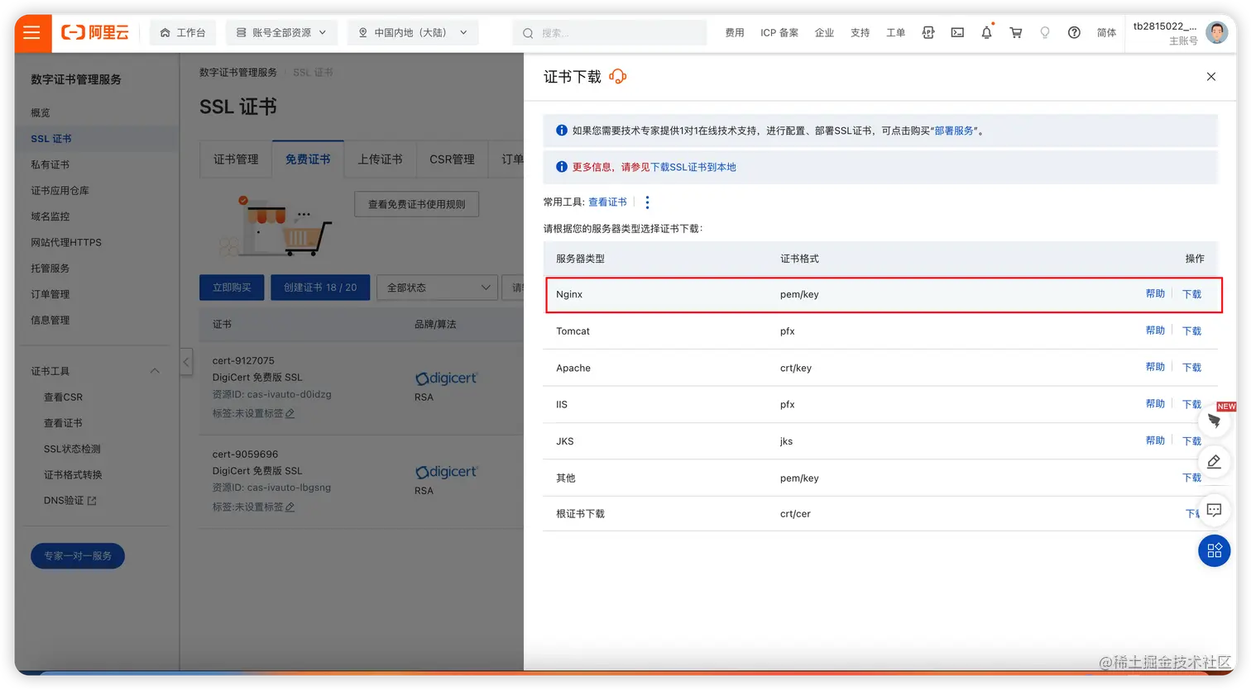The width and height of the screenshot is (1251, 690).
Task: Switch to the CSR管理 tab
Action: click(x=452, y=159)
